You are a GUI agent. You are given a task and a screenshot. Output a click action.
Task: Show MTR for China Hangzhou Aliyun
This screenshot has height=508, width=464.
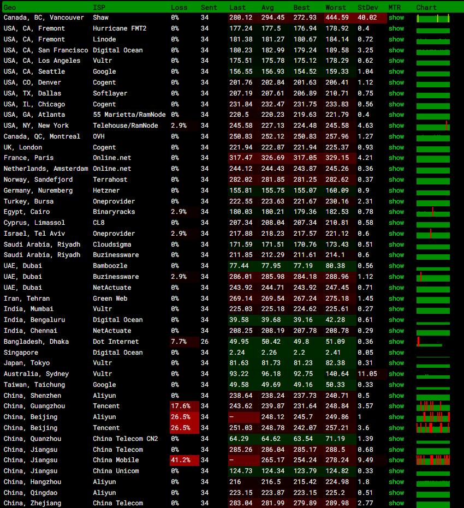click(396, 482)
